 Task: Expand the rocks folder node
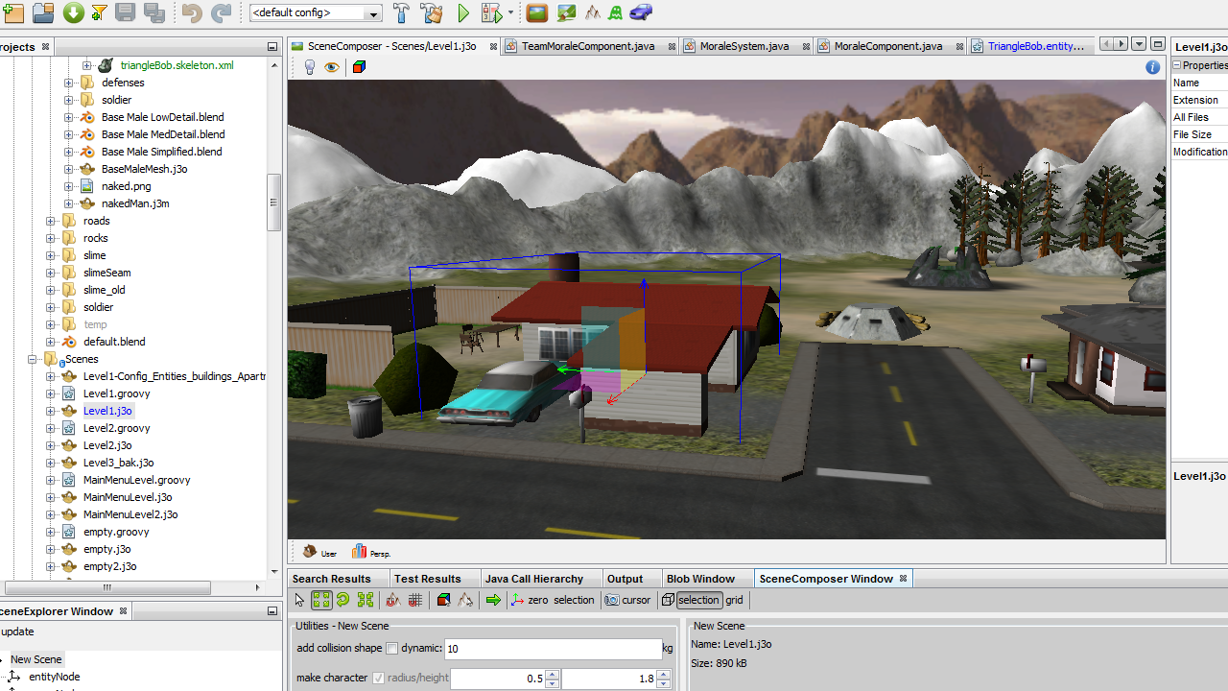(x=51, y=238)
